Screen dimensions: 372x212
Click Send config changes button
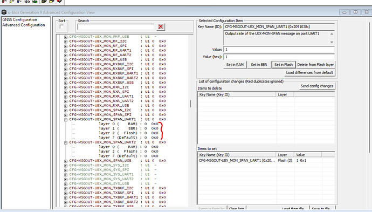tap(317, 86)
